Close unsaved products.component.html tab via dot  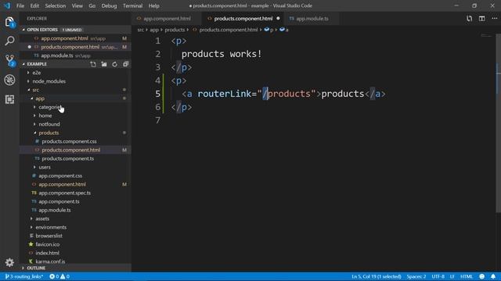click(278, 19)
